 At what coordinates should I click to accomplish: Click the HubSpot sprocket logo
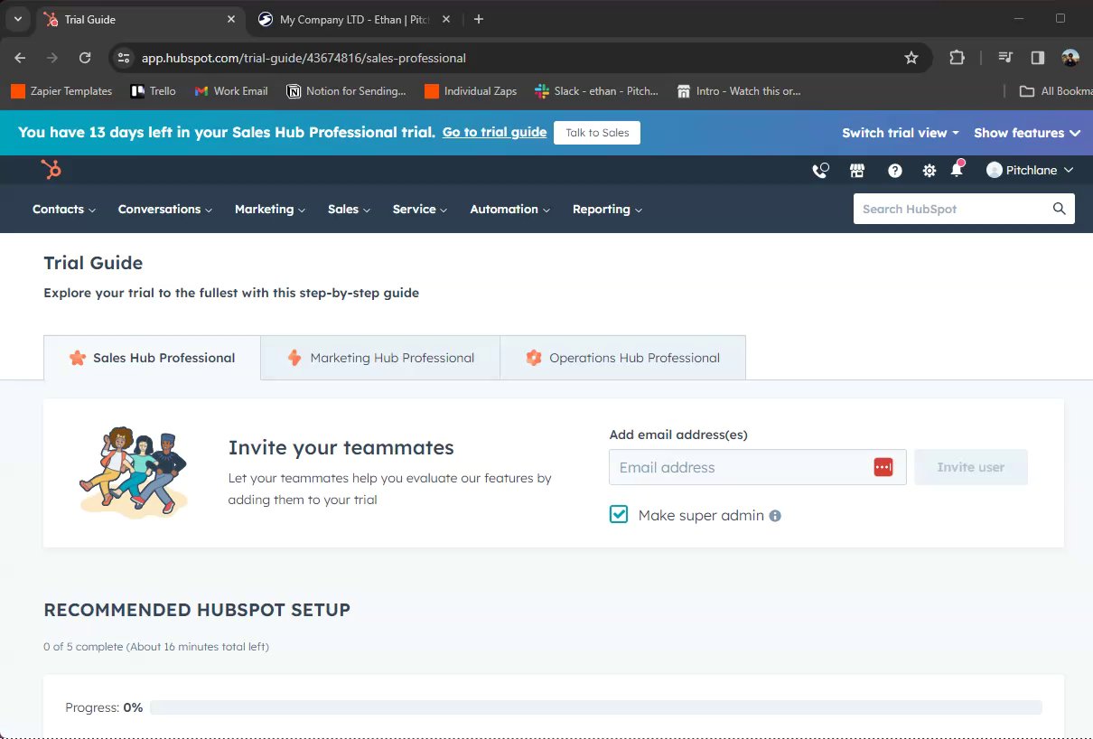click(51, 169)
